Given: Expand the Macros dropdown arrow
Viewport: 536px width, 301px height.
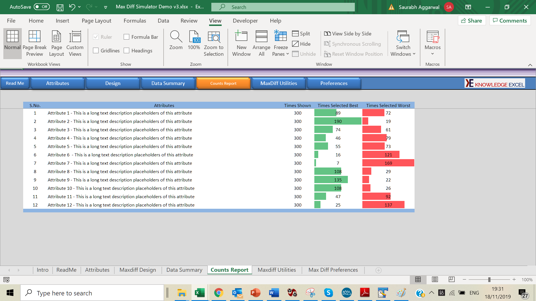Looking at the screenshot, I should click(x=432, y=54).
